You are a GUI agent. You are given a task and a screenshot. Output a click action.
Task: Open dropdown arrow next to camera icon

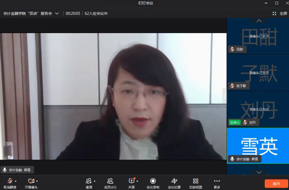tap(37, 181)
